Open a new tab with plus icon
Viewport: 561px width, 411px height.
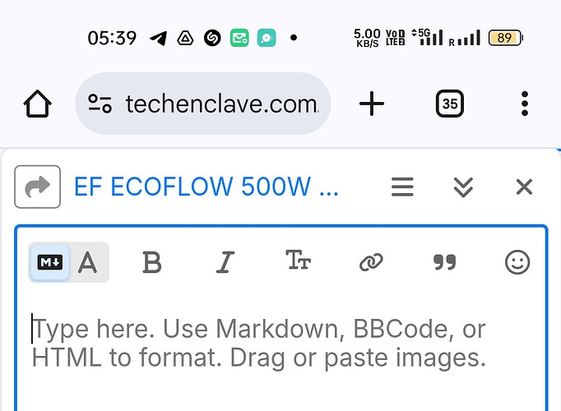pyautogui.click(x=371, y=104)
